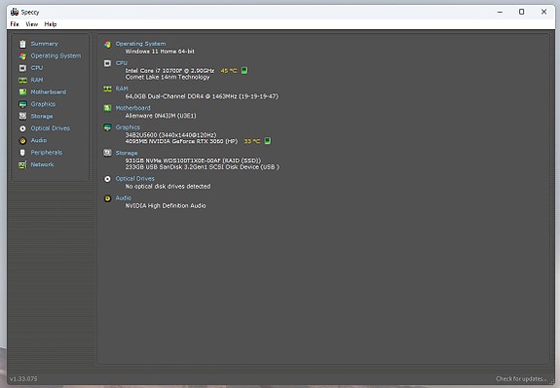Image resolution: width=560 pixels, height=388 pixels.
Task: Maximize the Speccy window
Action: (521, 12)
